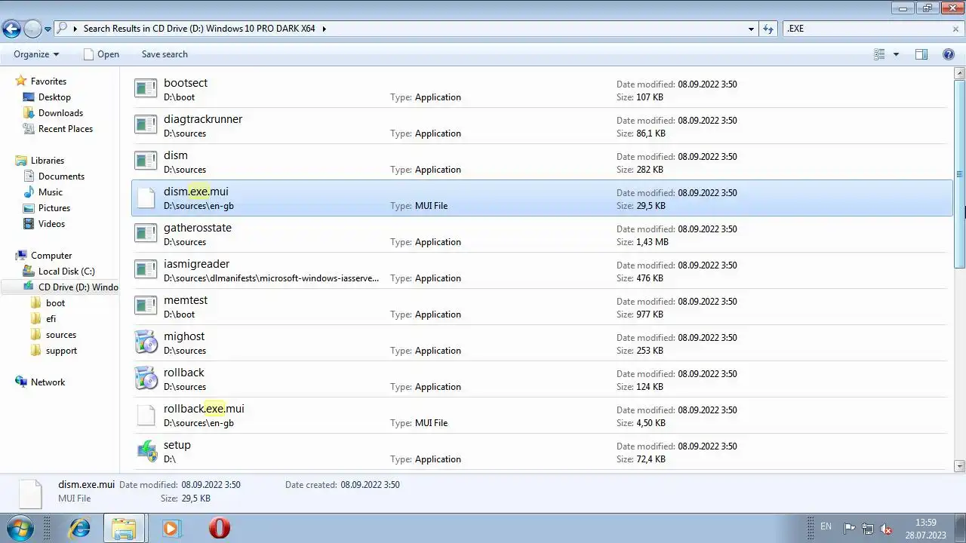Click the dism.exe.mui file icon

click(146, 198)
